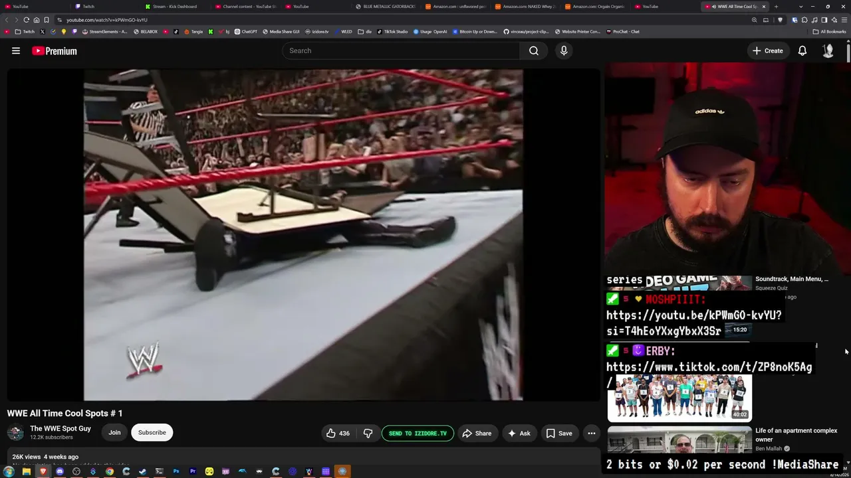This screenshot has width=851, height=478.
Task: Open File Explorer from taskbar
Action: 27,471
